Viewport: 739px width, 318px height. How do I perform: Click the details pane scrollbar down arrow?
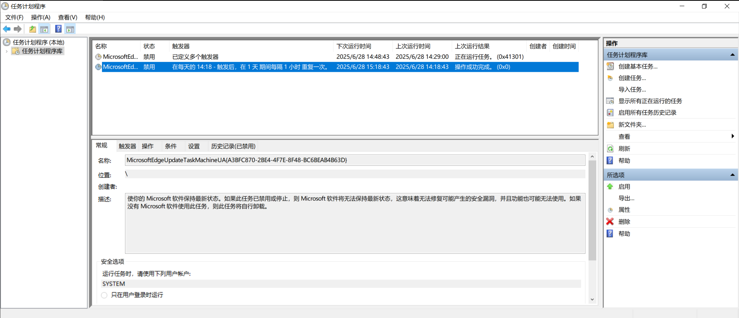tap(592, 300)
